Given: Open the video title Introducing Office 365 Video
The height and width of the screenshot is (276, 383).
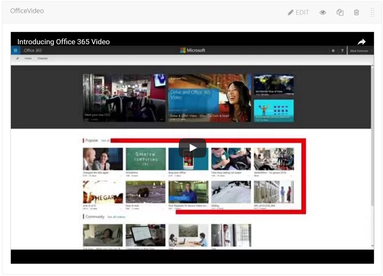Looking at the screenshot, I should 64,42.
